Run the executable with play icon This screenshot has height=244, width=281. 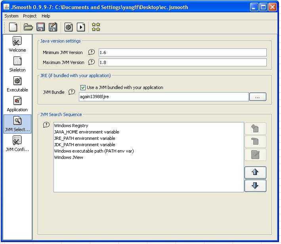click(81, 27)
